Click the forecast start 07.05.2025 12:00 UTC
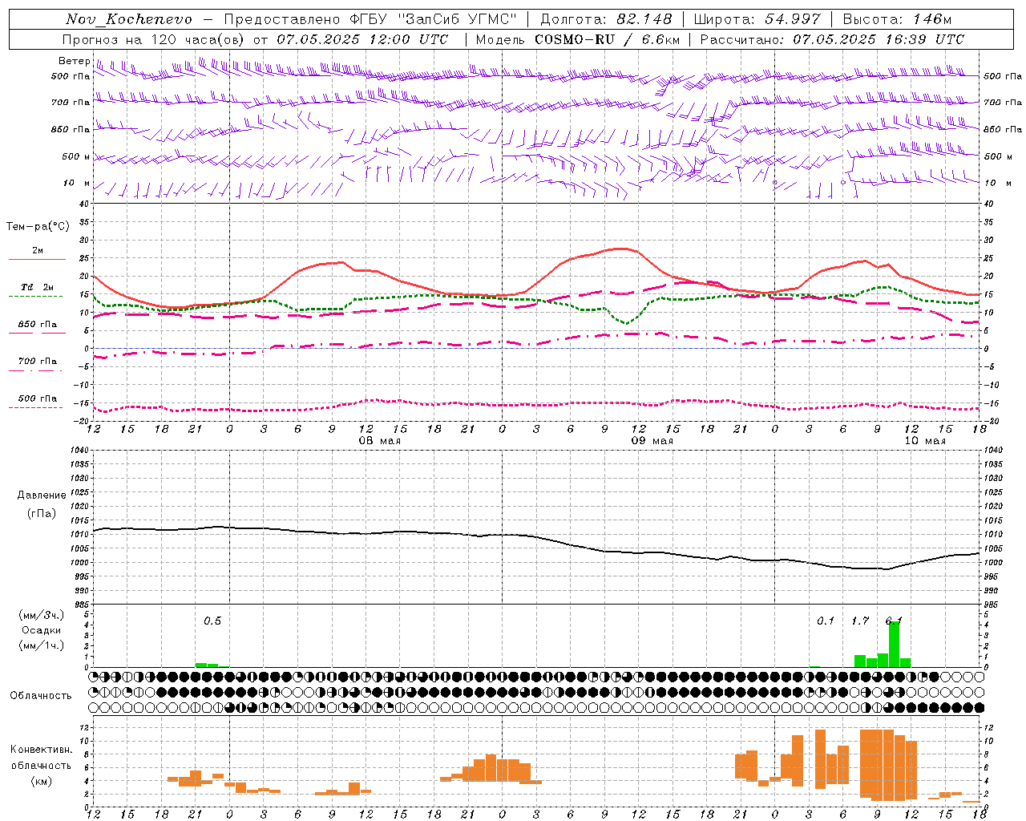 362,39
